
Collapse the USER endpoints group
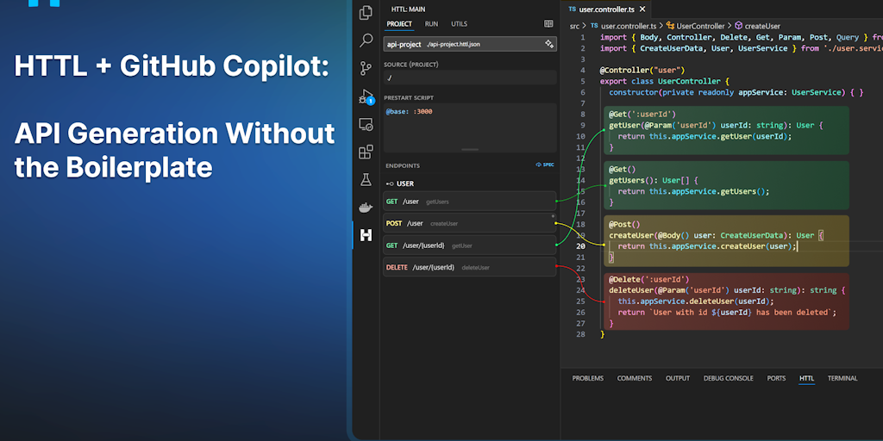(400, 183)
